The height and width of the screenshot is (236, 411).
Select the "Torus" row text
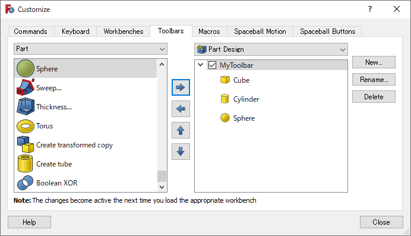tap(45, 126)
